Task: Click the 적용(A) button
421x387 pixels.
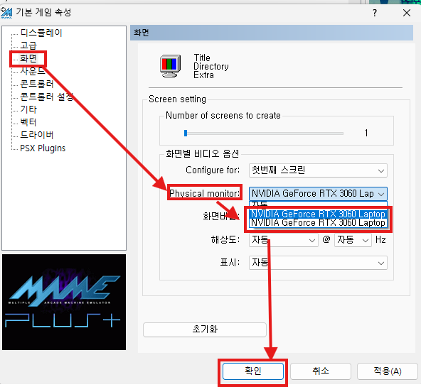Action: tap(388, 371)
